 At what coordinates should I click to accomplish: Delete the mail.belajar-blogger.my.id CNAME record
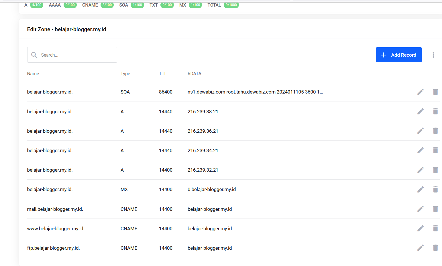coord(435,209)
